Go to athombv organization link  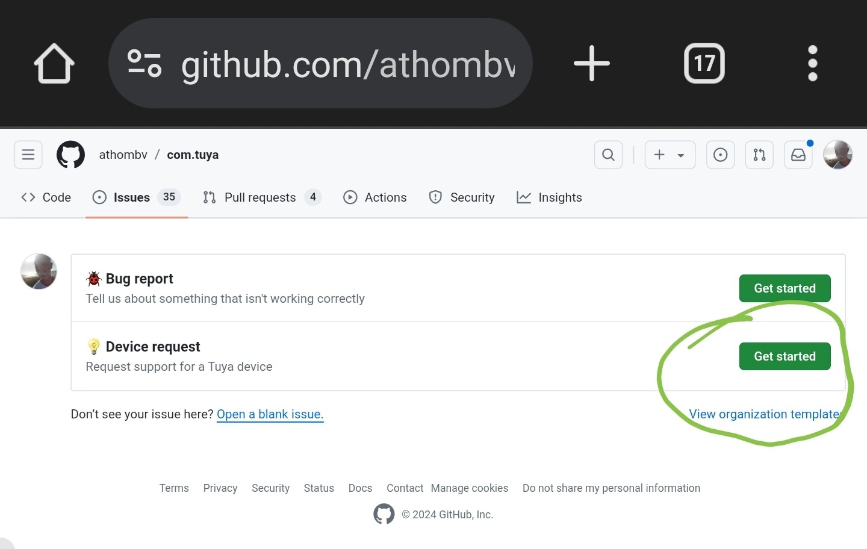[x=123, y=155]
